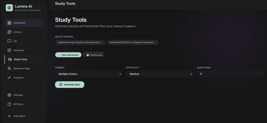
Task: Switch to the Flashcards tab
Action: (x=94, y=55)
